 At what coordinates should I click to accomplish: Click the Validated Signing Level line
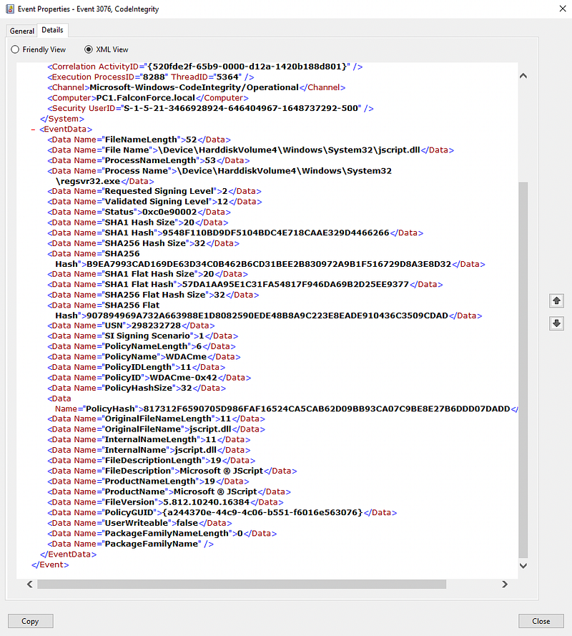(x=155, y=202)
